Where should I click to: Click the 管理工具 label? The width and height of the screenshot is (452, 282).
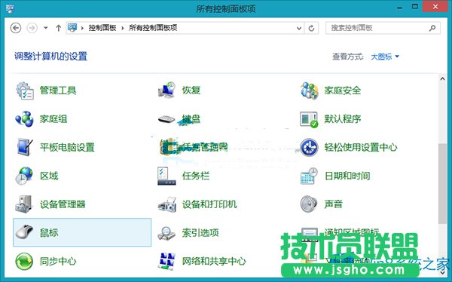58,90
